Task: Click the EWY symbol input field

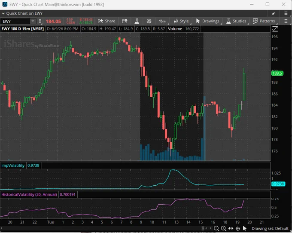Action: pyautogui.click(x=15, y=21)
